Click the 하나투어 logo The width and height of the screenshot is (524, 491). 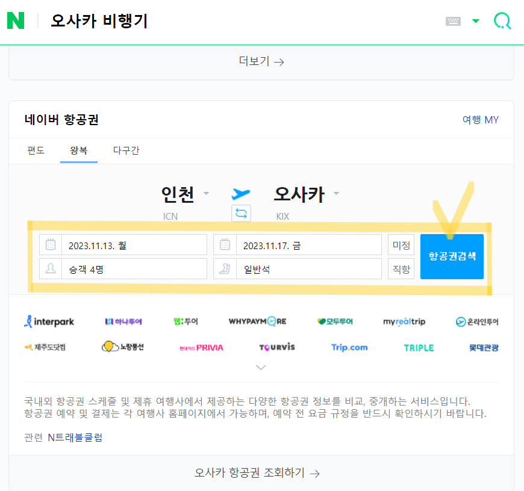coord(123,321)
